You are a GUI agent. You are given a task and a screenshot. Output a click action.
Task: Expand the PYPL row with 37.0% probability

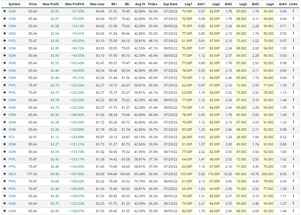pyautogui.click(x=4, y=167)
